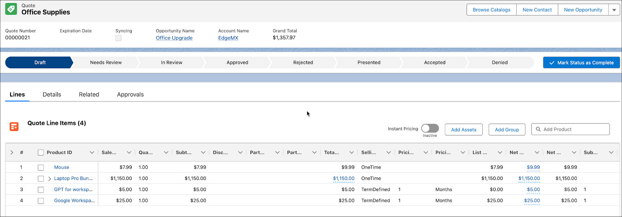Open the List price column dropdown menu

[x=500, y=153]
